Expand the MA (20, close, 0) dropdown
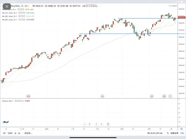This screenshot has height=139, width=186. (17, 16)
